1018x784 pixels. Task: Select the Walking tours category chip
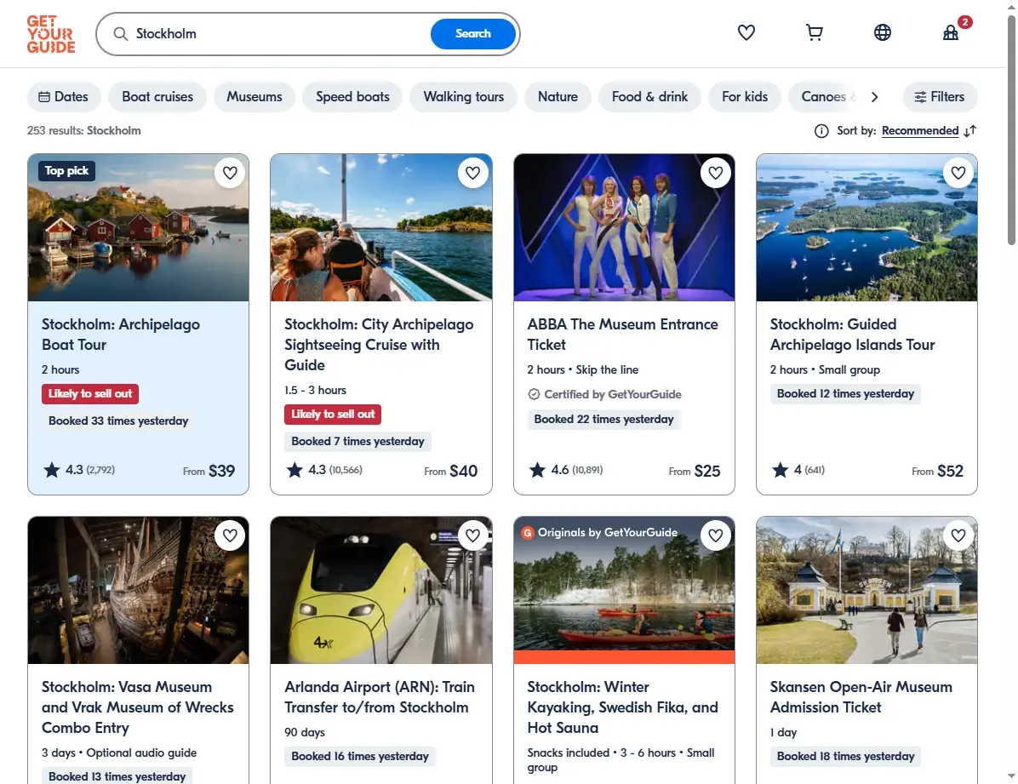point(464,97)
